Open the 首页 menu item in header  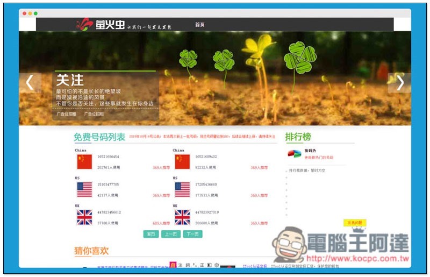(x=199, y=25)
